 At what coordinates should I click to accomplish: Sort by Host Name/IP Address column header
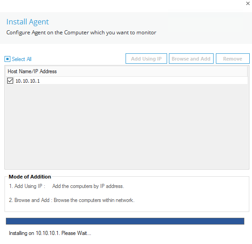tap(126, 71)
